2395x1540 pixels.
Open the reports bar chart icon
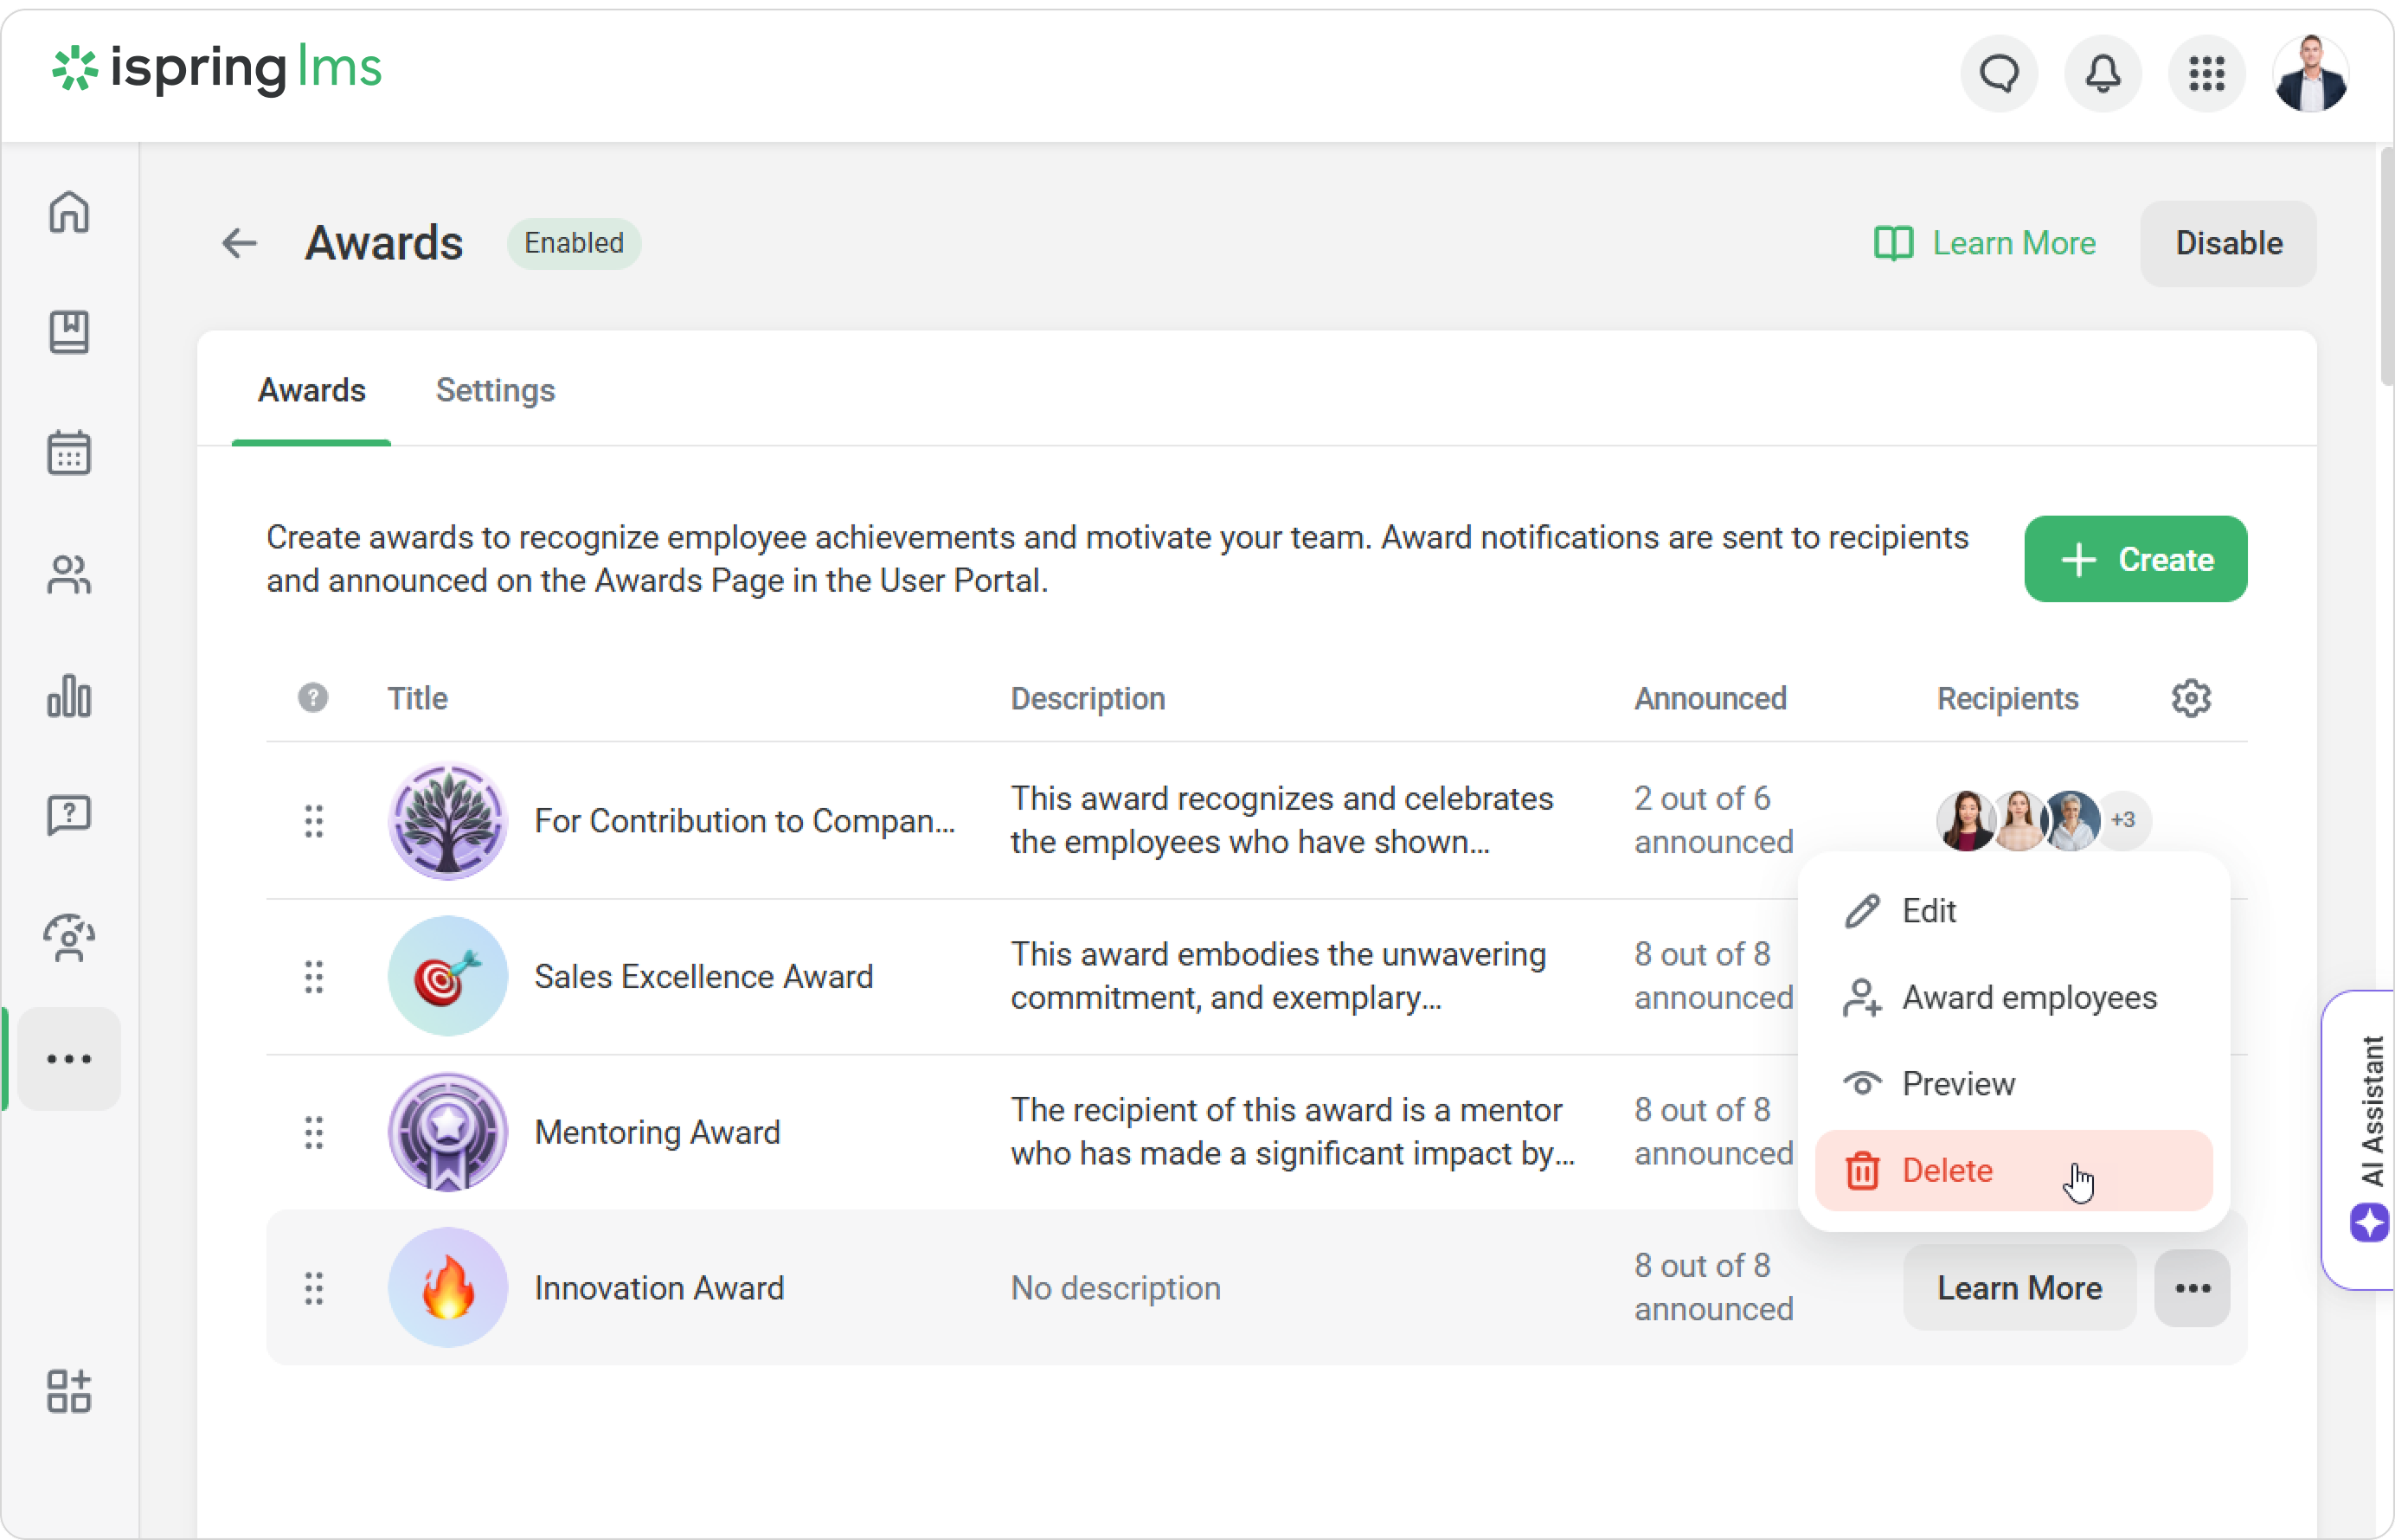pyautogui.click(x=69, y=696)
